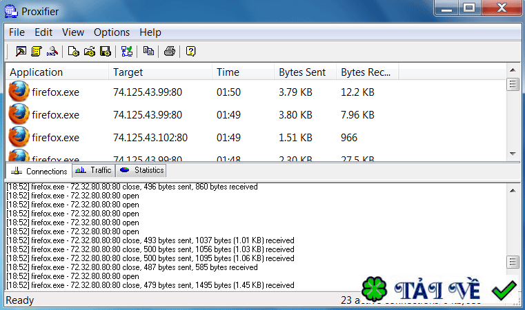Click connections list scroll up arrow
This screenshot has width=525, height=310.
pyautogui.click(x=513, y=70)
